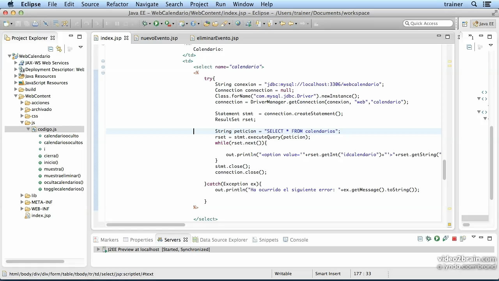Expand the acciones folder
This screenshot has height=281, width=499.
point(22,103)
